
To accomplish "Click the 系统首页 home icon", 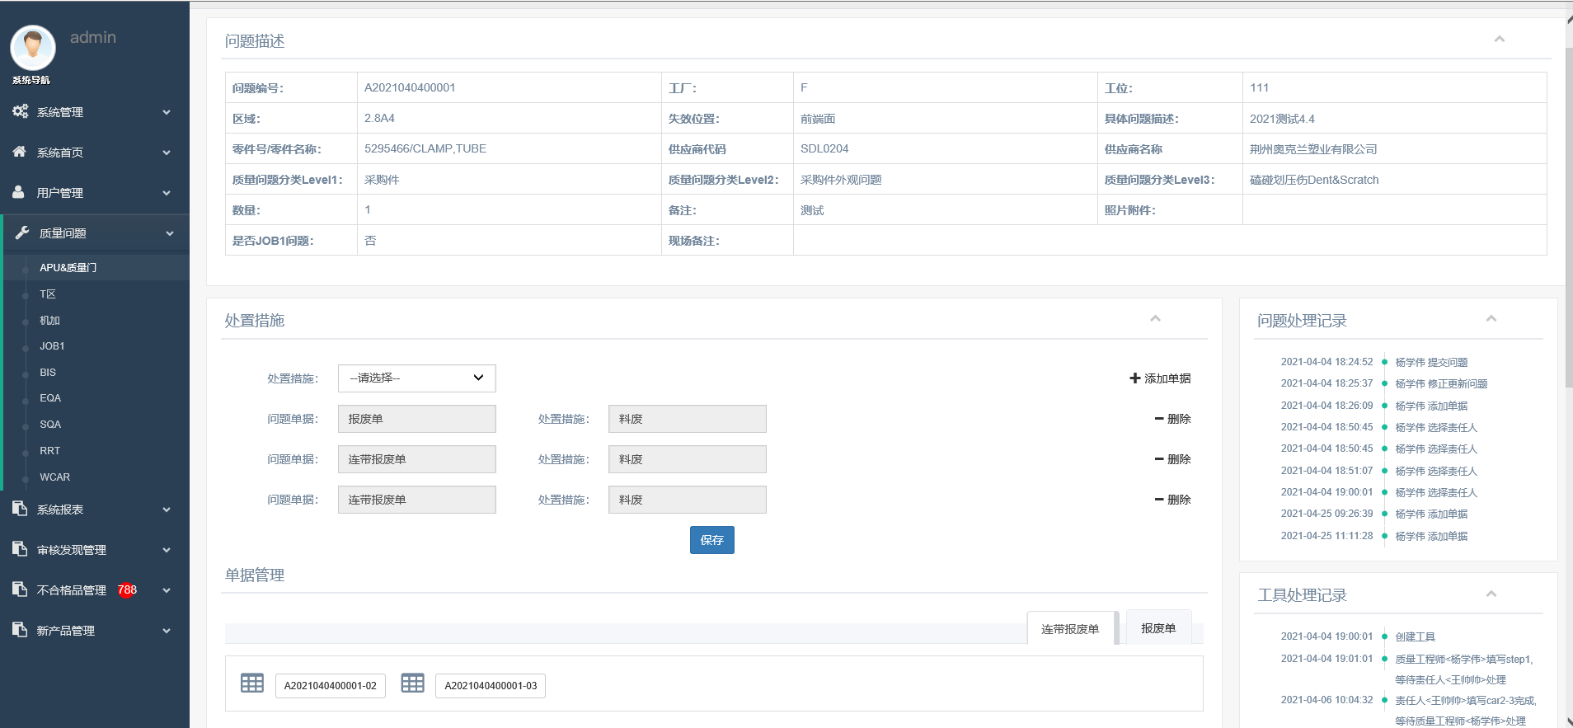I will click(20, 152).
